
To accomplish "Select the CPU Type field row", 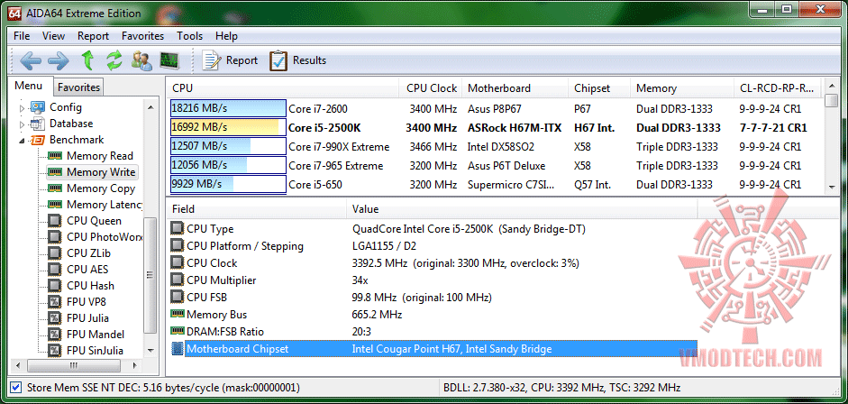I will [433, 229].
